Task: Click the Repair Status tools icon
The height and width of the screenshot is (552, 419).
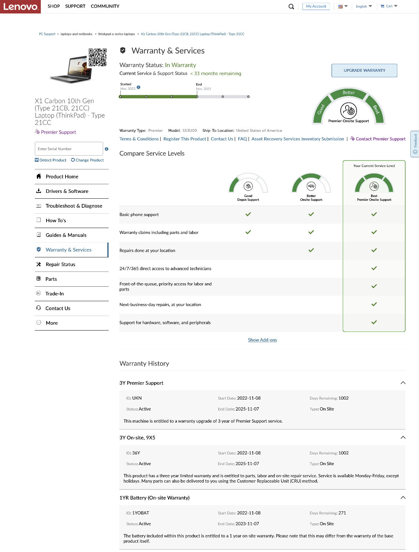Action: point(39,264)
